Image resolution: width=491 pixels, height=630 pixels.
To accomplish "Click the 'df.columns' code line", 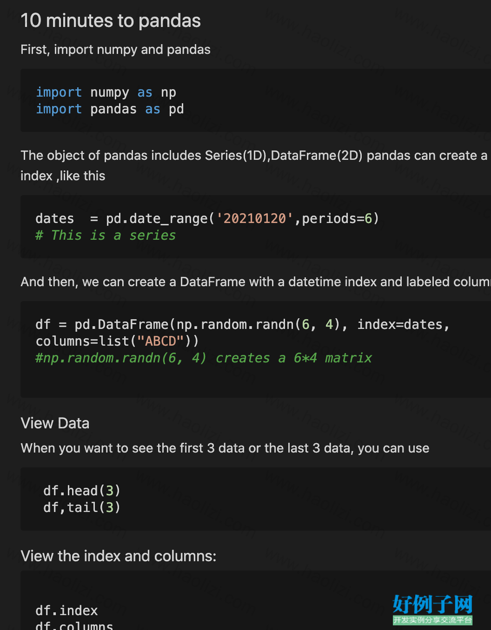I will coord(74,625).
